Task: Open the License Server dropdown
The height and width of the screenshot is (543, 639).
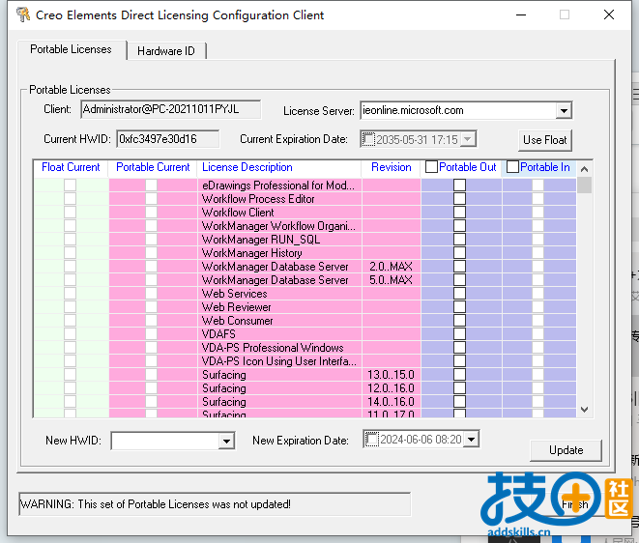Action: [564, 111]
